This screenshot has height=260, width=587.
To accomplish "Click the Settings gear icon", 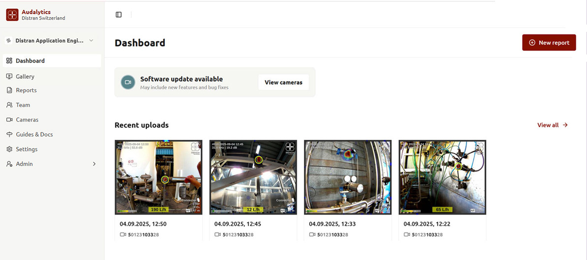I will tap(9, 149).
